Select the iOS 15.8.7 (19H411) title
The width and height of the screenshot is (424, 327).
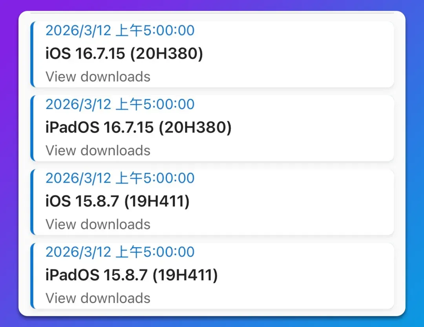pyautogui.click(x=118, y=201)
